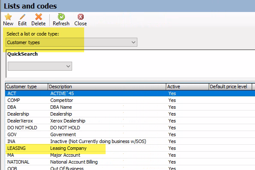255x170 pixels.
Task: Click the National Account Billing description
Action: coord(74,162)
